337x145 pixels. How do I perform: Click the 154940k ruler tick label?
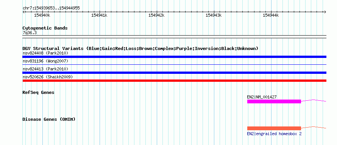[x=42, y=15]
